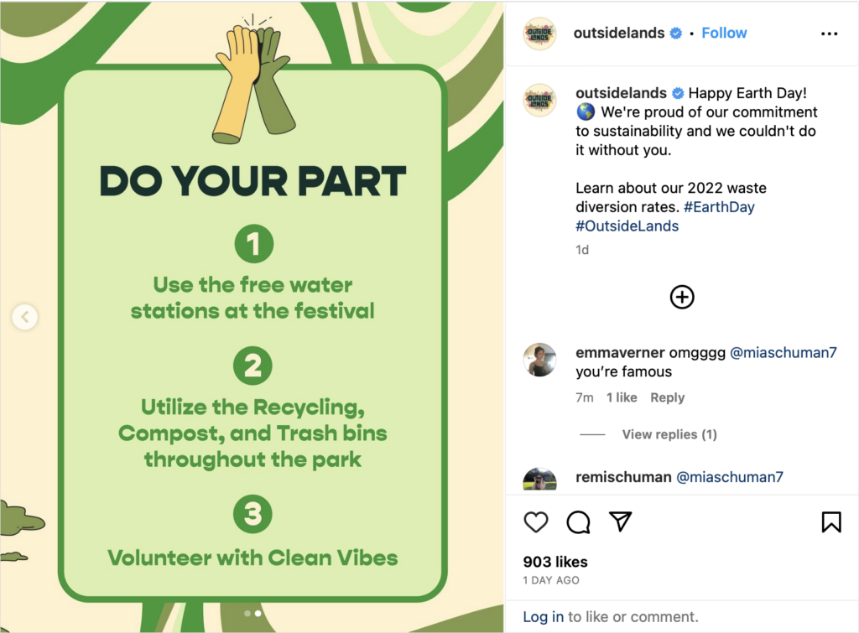Reply to emmaverner's comment
The image size is (859, 633).
(667, 397)
